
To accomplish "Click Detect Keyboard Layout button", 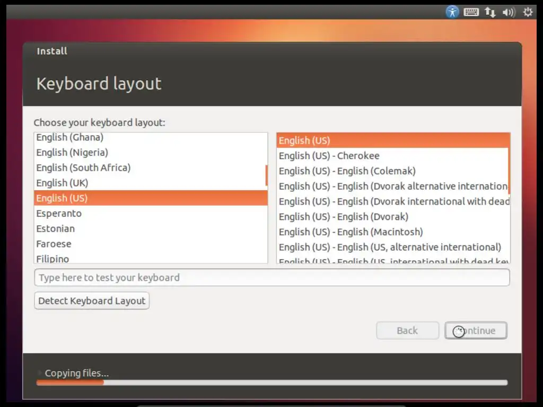I will [92, 300].
